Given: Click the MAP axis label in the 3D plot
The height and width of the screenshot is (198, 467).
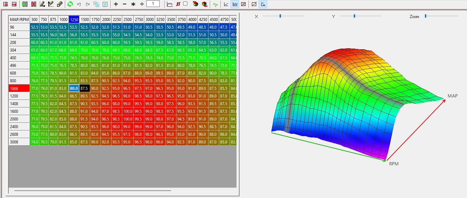Looking at the screenshot, I should pyautogui.click(x=453, y=96).
